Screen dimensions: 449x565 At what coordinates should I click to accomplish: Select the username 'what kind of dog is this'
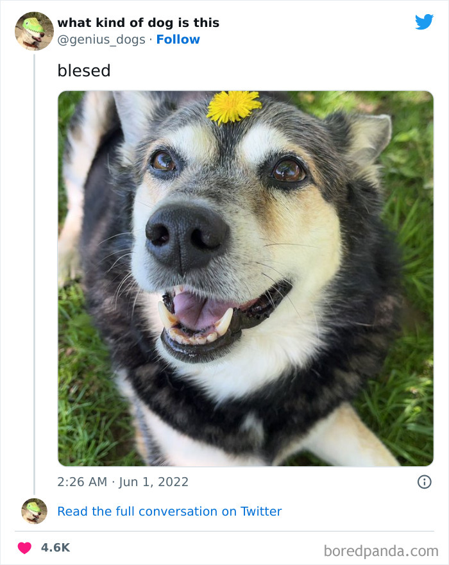pos(139,22)
